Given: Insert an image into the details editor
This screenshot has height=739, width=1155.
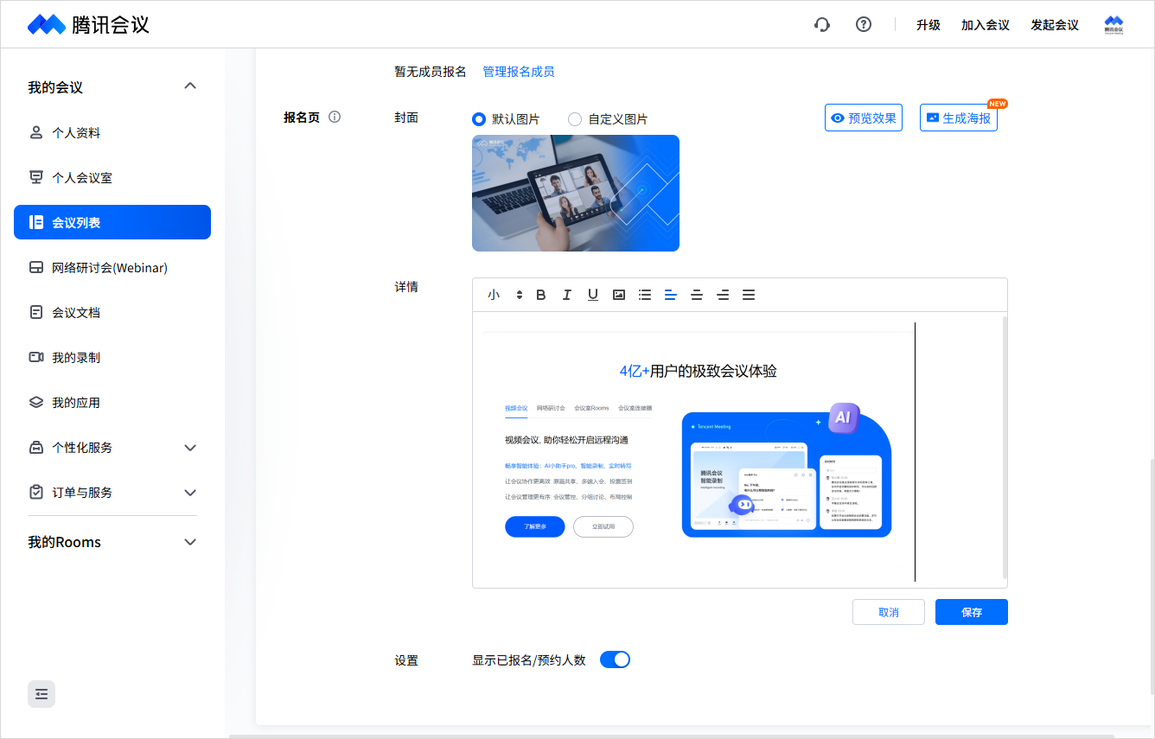Looking at the screenshot, I should coord(619,295).
